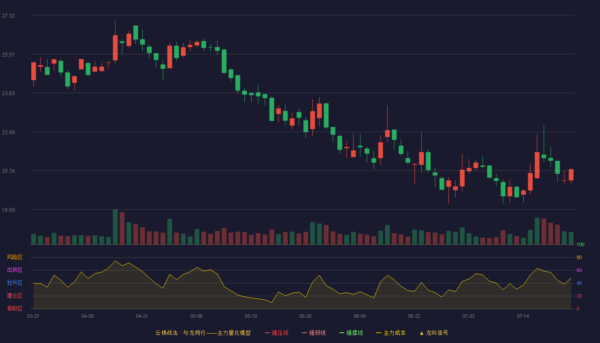Image resolution: width=600 pixels, height=343 pixels.
Task: Click the orange 80 indicator axis value
Action: click(579, 258)
